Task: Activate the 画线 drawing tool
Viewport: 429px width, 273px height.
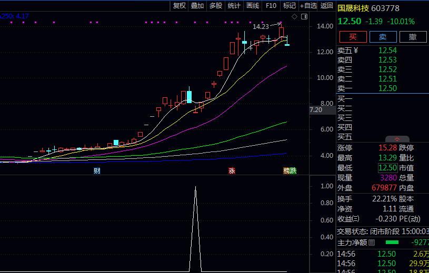Action: coord(253,5)
